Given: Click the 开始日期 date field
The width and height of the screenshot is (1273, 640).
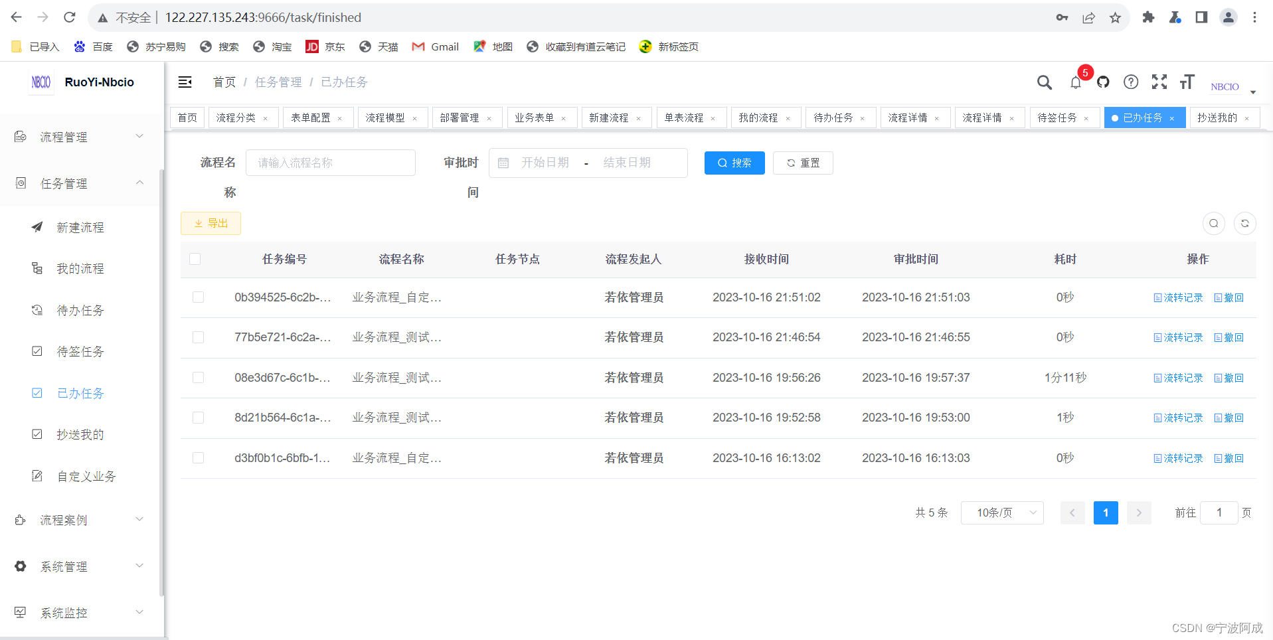Looking at the screenshot, I should click(x=545, y=163).
